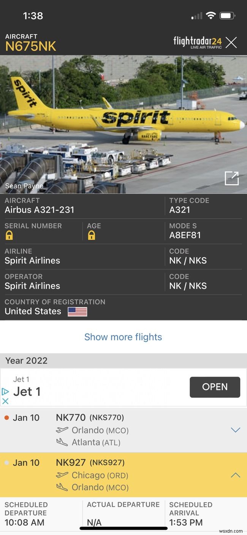Screen dimensions: 247x535
Task: Expand flight NK770 details
Action: (235, 430)
